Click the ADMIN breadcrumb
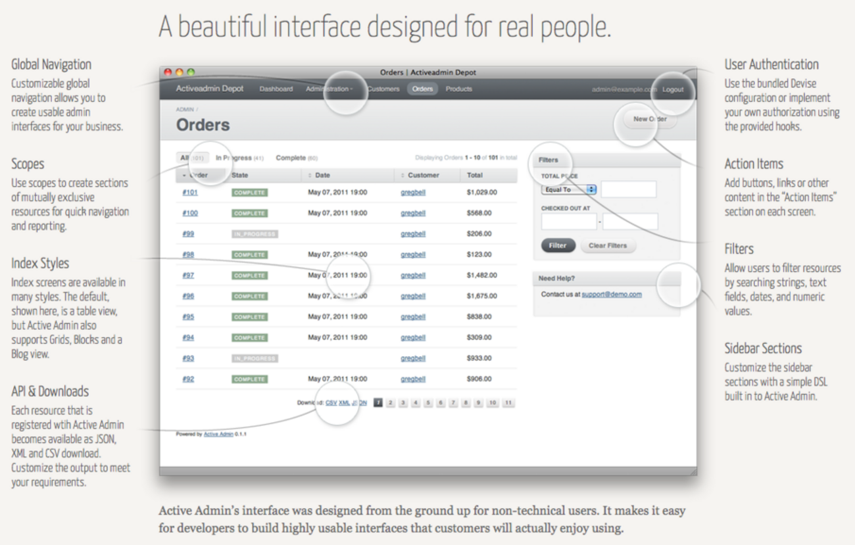 (185, 109)
